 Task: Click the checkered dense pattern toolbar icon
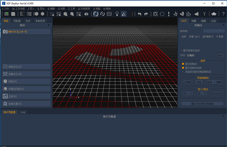pos(29,14)
